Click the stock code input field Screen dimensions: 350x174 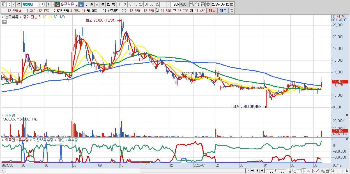pyautogui.click(x=29, y=4)
